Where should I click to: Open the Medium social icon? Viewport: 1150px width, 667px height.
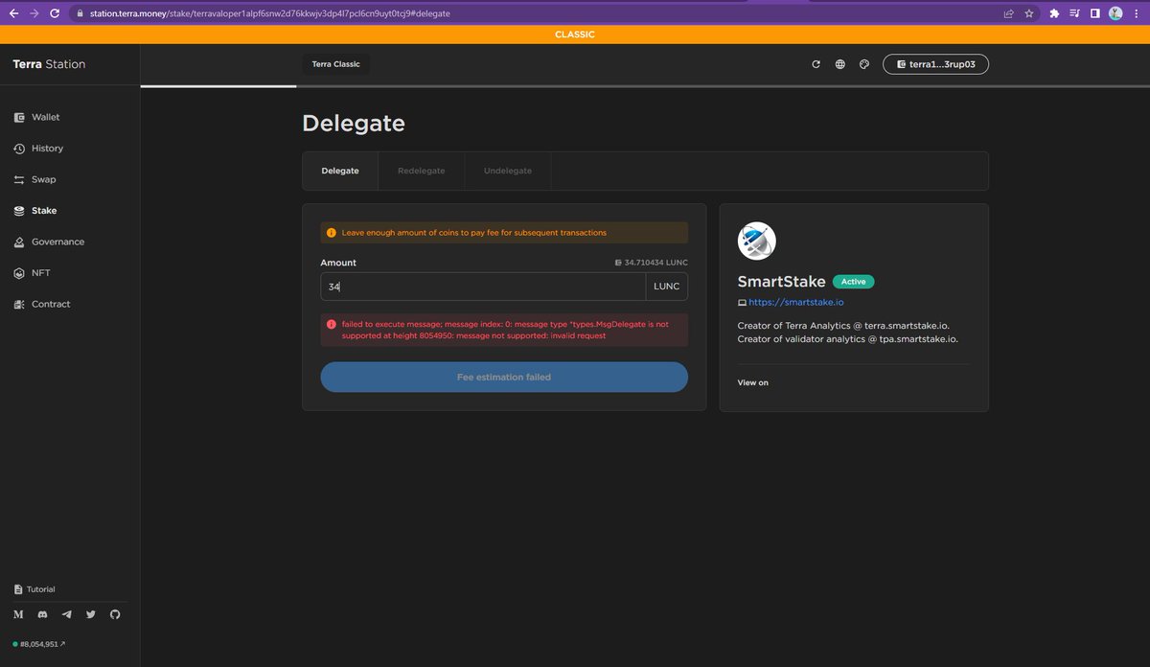(18, 614)
